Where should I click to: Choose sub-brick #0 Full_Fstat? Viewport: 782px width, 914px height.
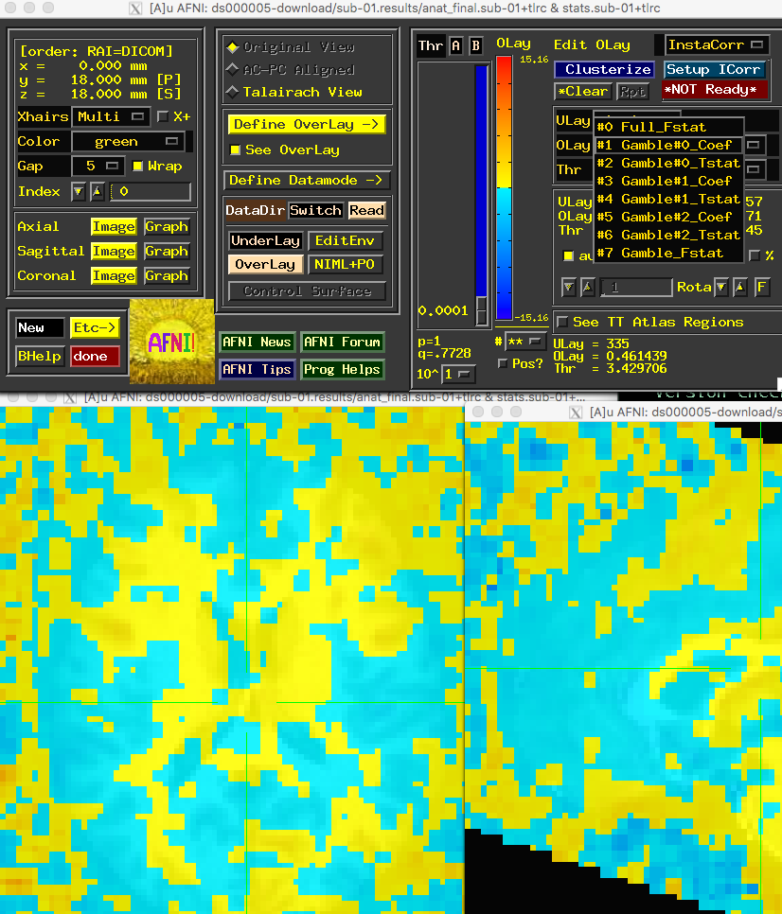click(x=668, y=127)
